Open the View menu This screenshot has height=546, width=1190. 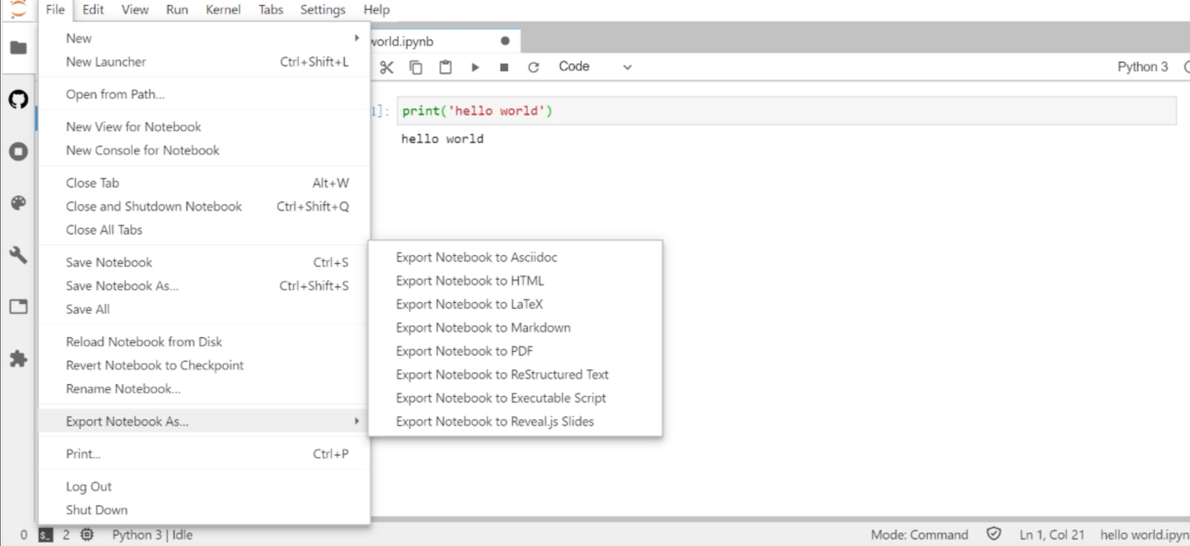(135, 10)
